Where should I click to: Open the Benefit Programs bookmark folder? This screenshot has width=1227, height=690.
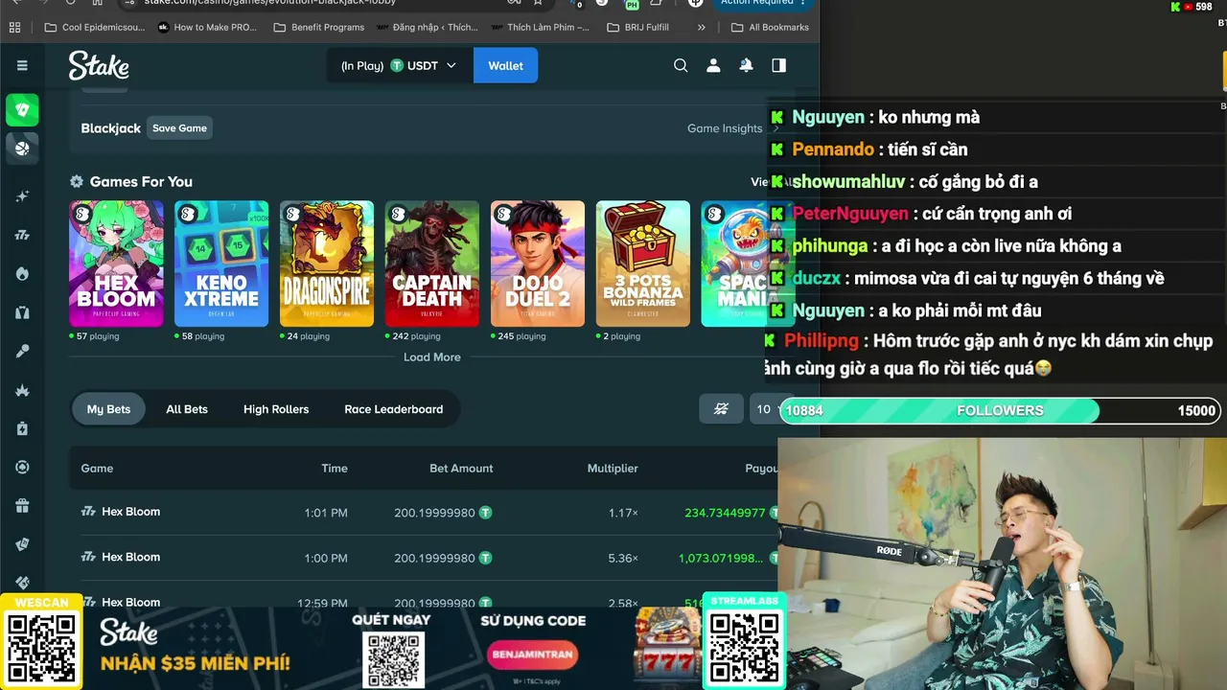tap(318, 27)
